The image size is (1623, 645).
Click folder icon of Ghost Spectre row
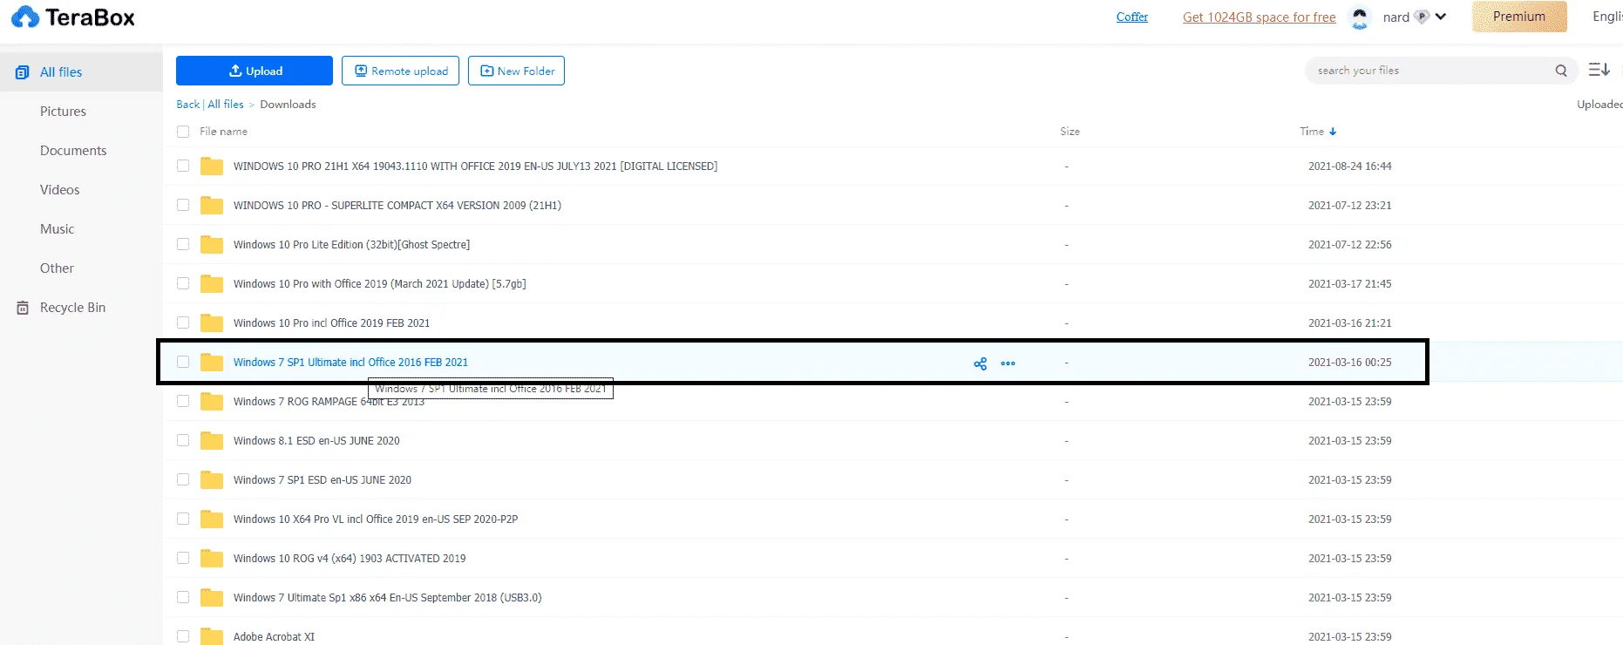(212, 244)
